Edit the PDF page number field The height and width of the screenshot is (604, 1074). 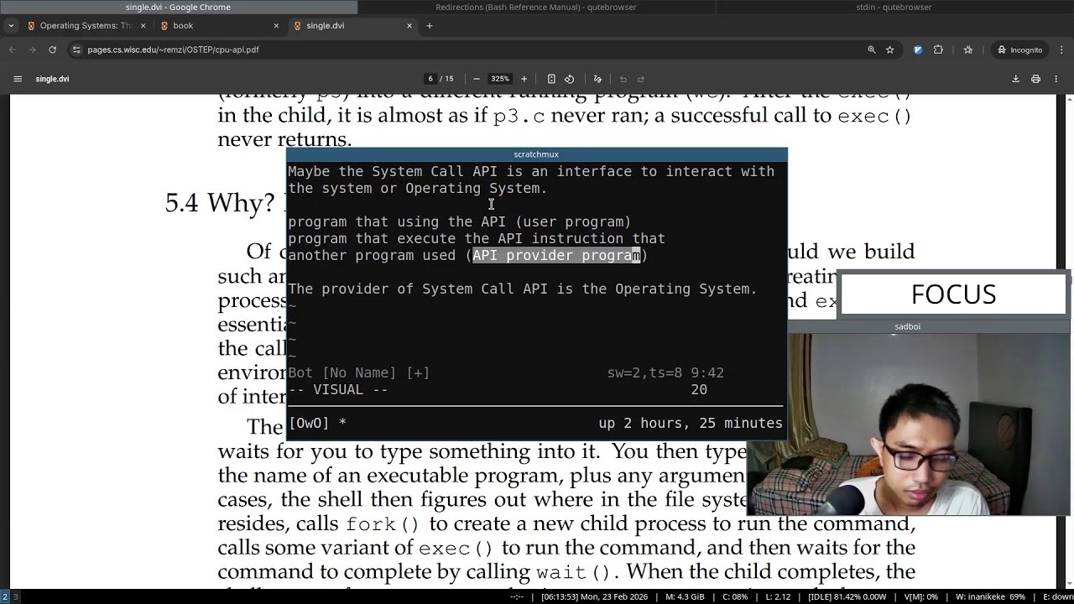click(431, 79)
